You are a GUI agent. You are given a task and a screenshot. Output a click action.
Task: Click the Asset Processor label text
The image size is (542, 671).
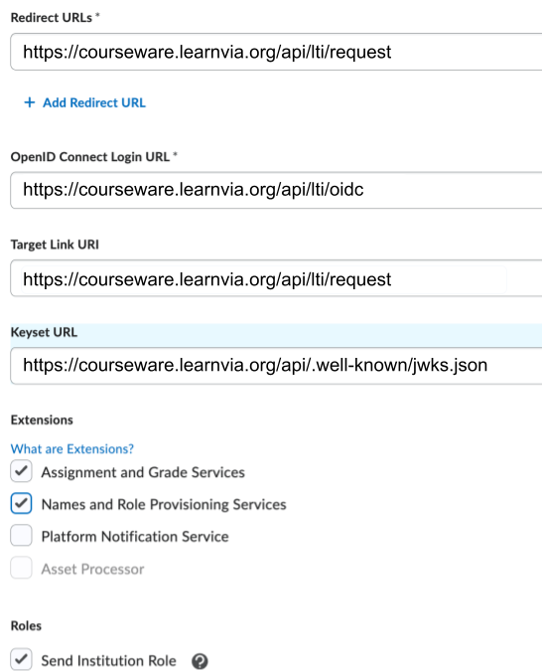[92, 570]
